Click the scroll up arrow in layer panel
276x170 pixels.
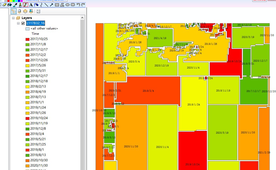(x=82, y=18)
